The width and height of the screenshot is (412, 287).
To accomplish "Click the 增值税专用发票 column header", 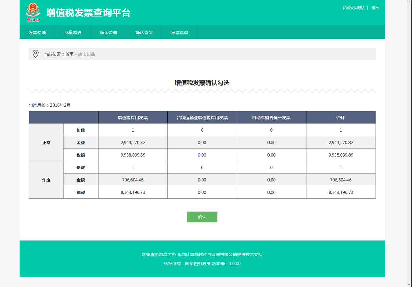I will (133, 117).
